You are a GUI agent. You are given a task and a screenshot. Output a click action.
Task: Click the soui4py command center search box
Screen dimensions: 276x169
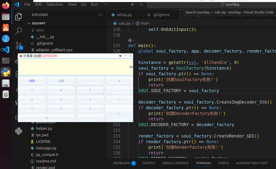pyautogui.click(x=212, y=4)
